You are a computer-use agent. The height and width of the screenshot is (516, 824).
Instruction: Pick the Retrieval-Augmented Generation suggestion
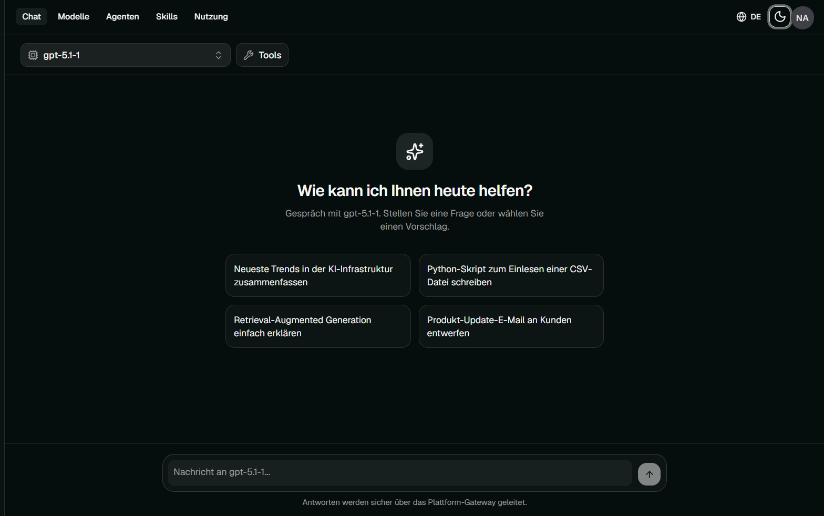[318, 326]
